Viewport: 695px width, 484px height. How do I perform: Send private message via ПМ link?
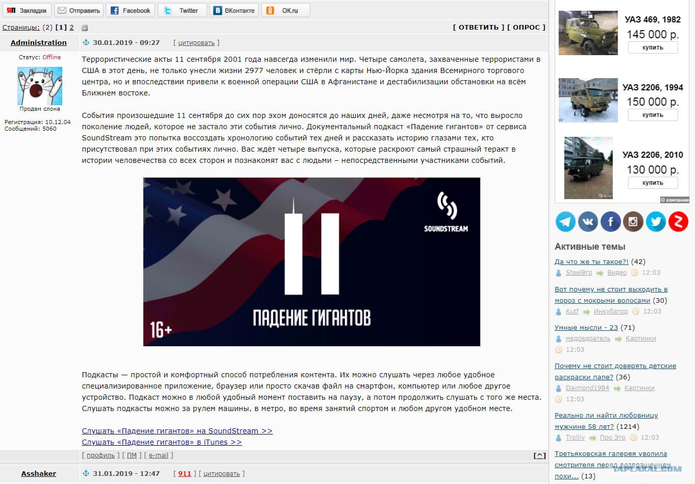pos(132,455)
